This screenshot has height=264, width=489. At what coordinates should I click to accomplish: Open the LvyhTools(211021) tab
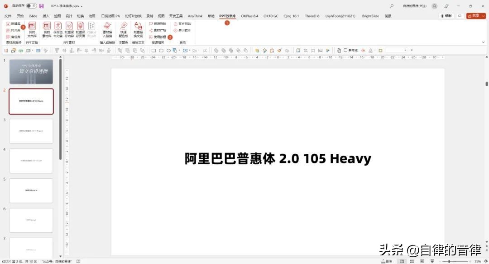(340, 16)
